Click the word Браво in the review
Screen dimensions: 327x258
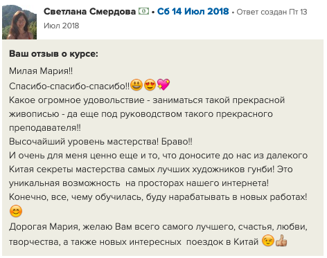click(177, 141)
